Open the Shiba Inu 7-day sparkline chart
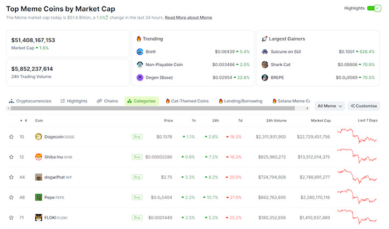Viewport: 389px width, 229px height. click(357, 156)
